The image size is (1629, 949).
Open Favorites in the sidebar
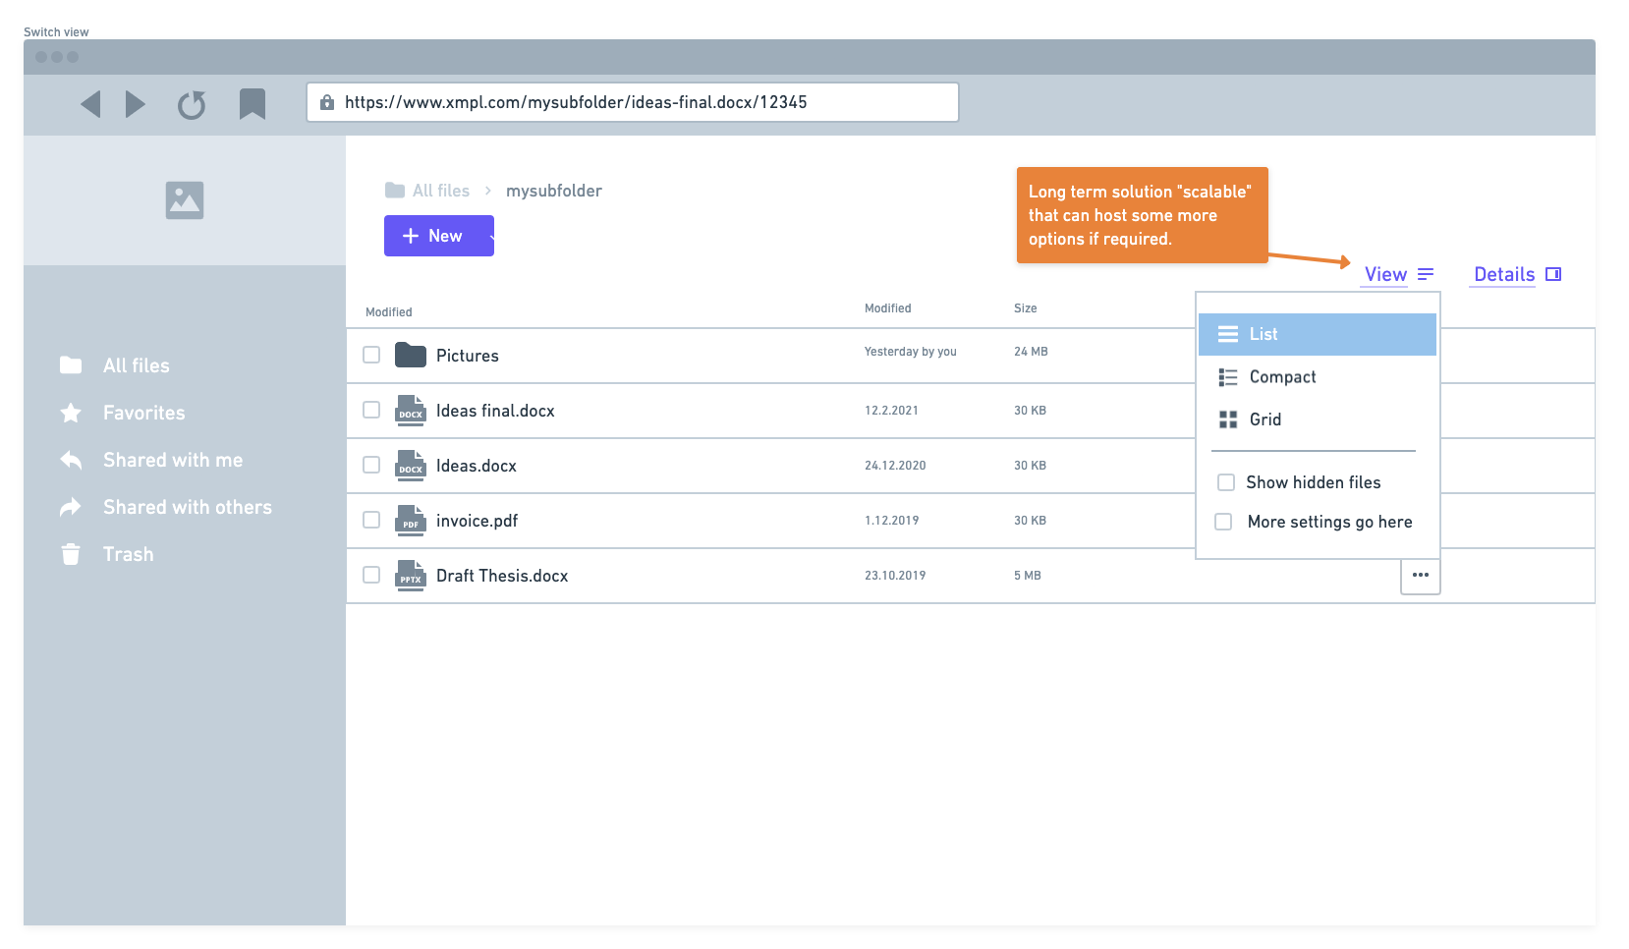click(144, 413)
